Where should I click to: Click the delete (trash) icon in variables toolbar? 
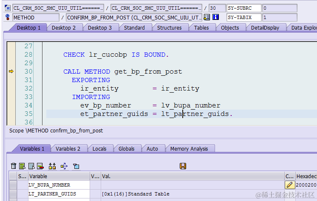coord(14,166)
